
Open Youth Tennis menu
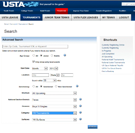(x=9, y=11)
